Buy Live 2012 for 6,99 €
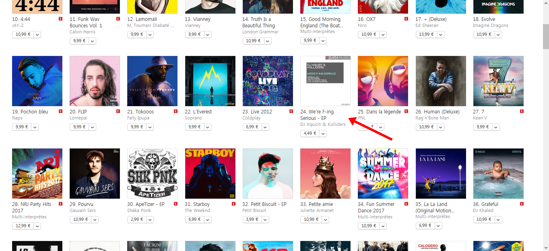549x251 pixels. tap(252, 127)
